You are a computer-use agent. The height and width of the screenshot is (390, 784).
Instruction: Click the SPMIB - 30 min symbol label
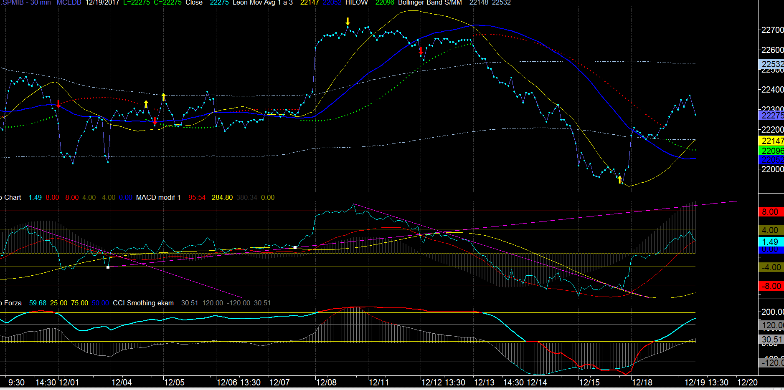(x=26, y=3)
